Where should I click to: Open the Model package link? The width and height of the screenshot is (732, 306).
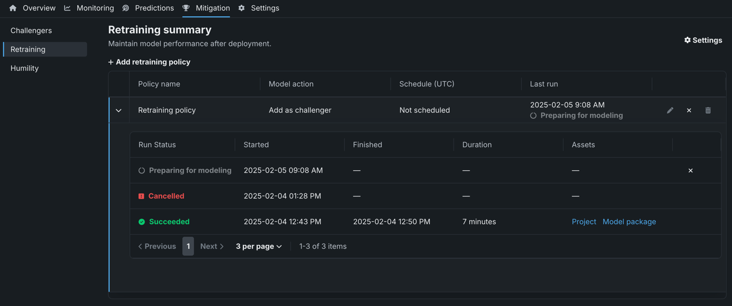(x=629, y=222)
